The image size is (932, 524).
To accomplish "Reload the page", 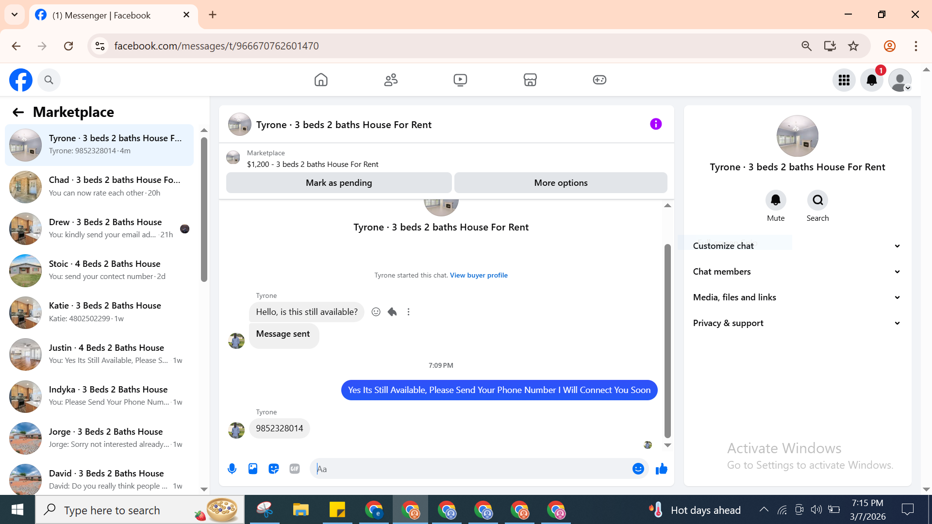I will pos(68,46).
